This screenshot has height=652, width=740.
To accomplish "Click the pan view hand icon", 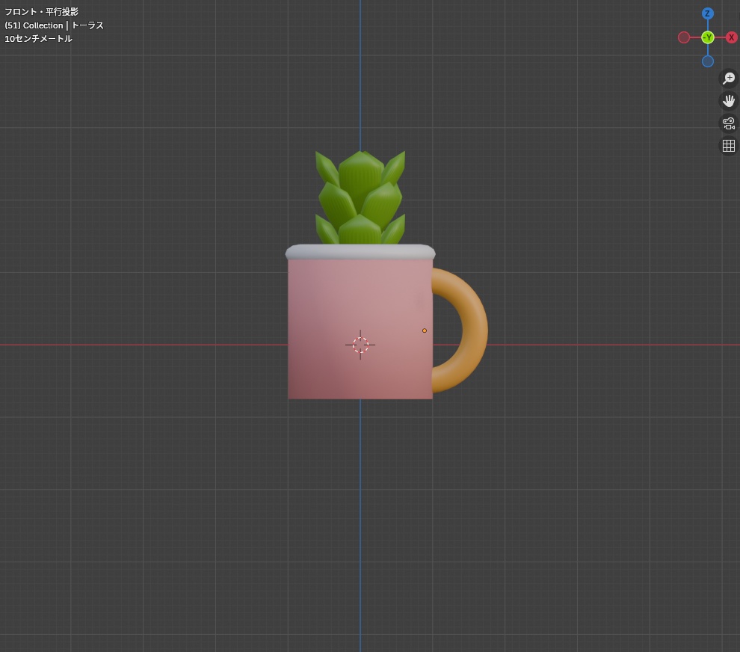I will coord(729,100).
